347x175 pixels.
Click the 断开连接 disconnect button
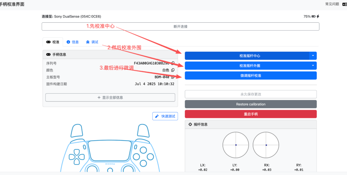(x=180, y=26)
